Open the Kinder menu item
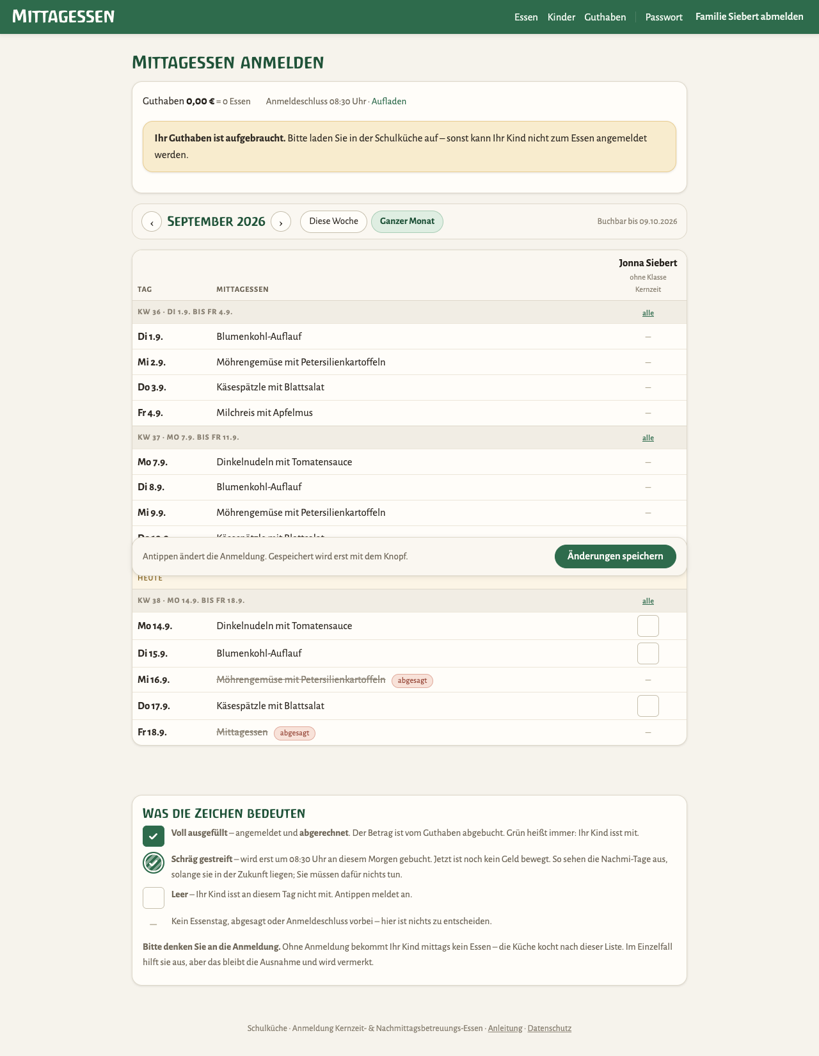The image size is (819, 1056). (561, 17)
